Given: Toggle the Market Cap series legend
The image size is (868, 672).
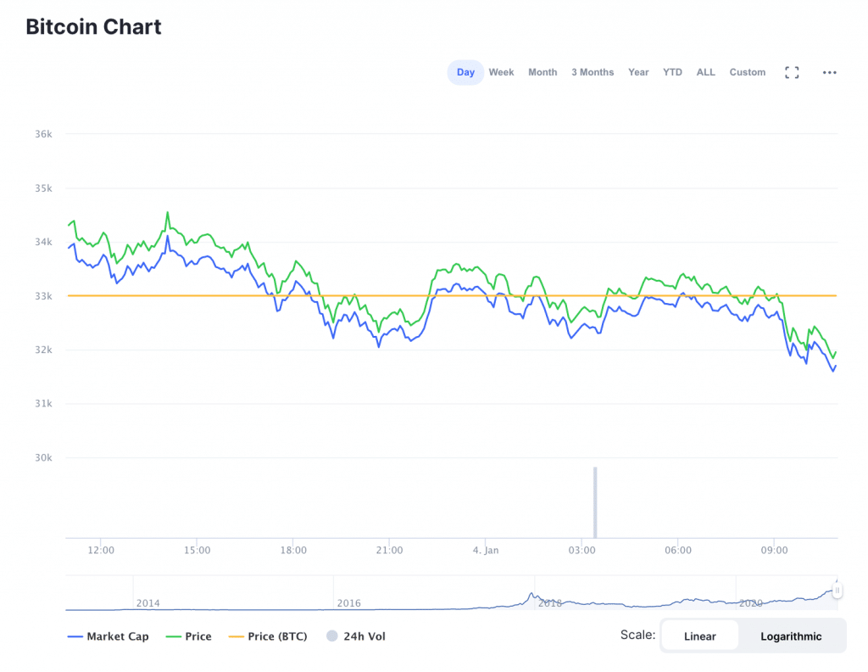Looking at the screenshot, I should pyautogui.click(x=108, y=636).
